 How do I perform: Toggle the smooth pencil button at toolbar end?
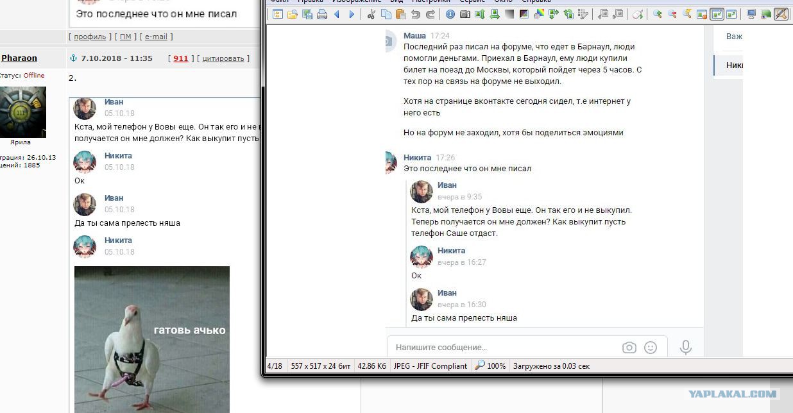[781, 13]
